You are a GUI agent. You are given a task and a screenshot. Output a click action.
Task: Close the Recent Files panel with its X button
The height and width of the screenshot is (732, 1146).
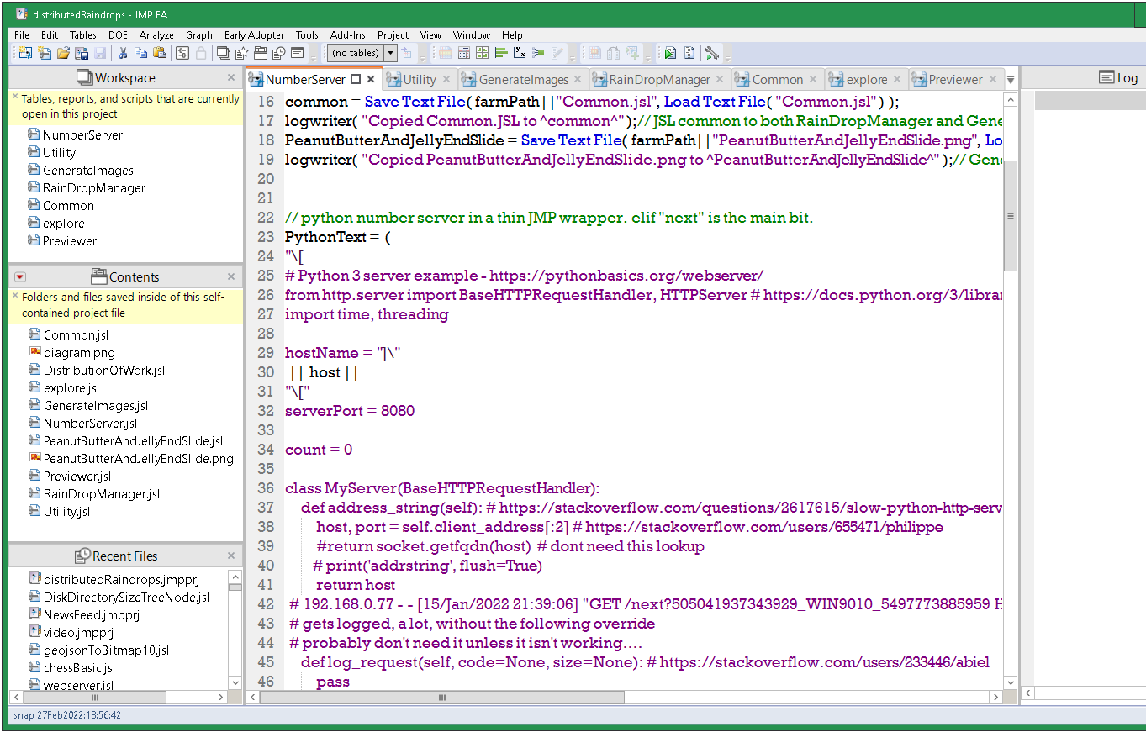point(233,555)
